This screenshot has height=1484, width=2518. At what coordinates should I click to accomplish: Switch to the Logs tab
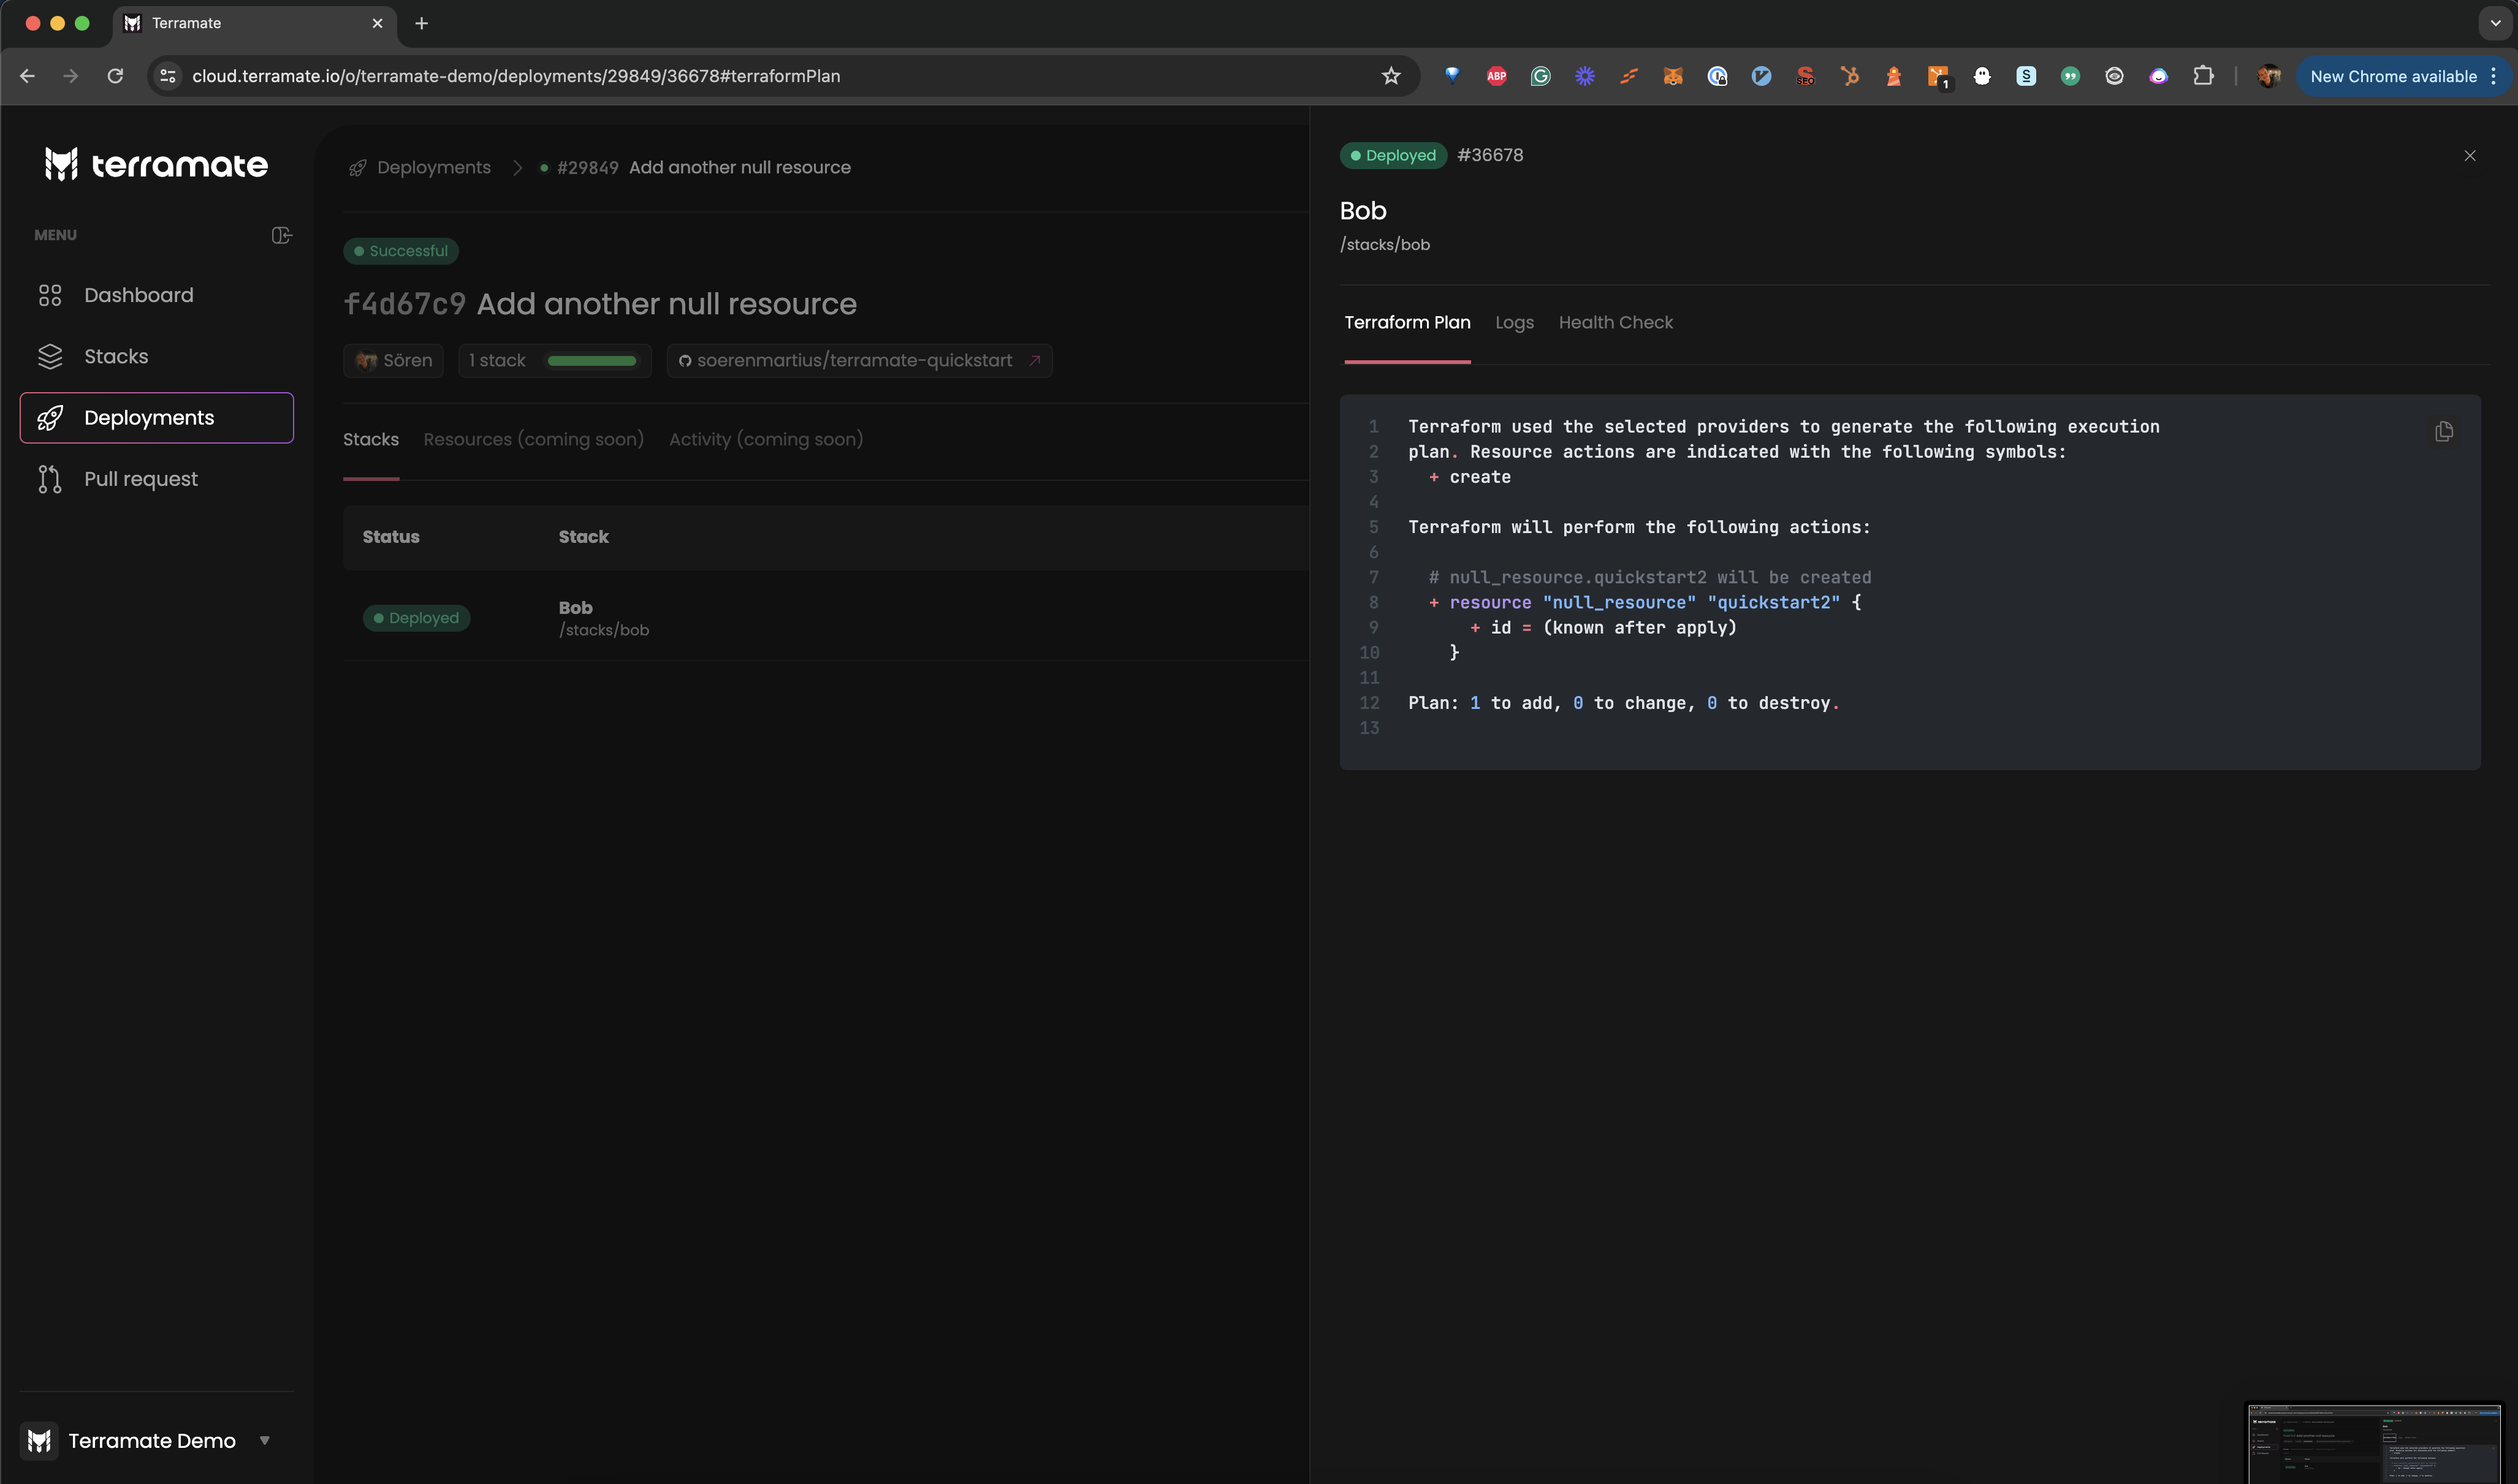pyautogui.click(x=1513, y=322)
